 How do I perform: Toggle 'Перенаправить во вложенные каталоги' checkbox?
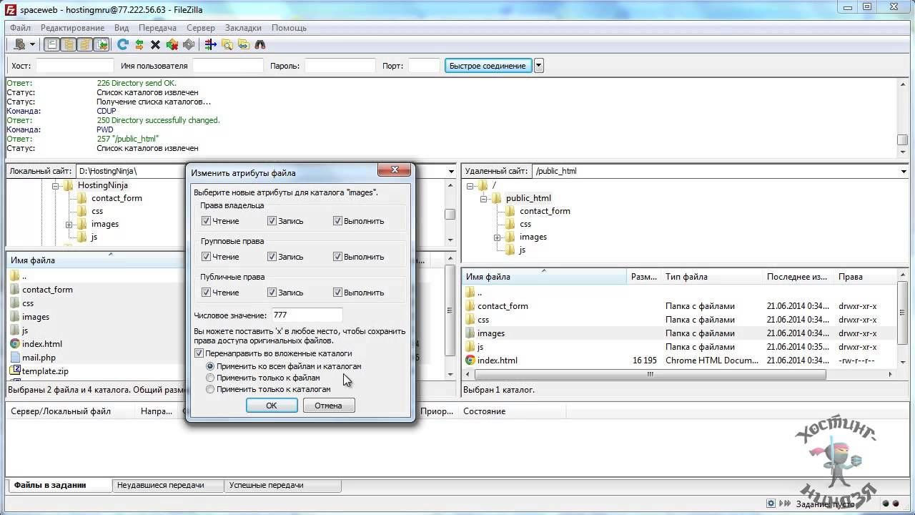click(199, 353)
